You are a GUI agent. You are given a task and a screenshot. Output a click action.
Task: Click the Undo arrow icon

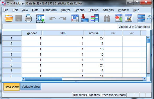click(x=53, y=18)
